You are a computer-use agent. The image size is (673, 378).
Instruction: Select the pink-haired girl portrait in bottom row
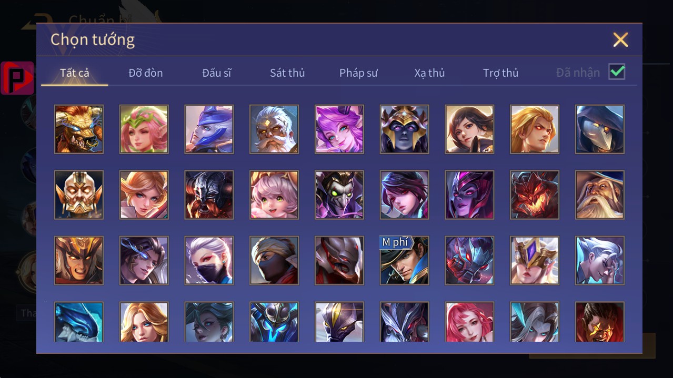469,322
